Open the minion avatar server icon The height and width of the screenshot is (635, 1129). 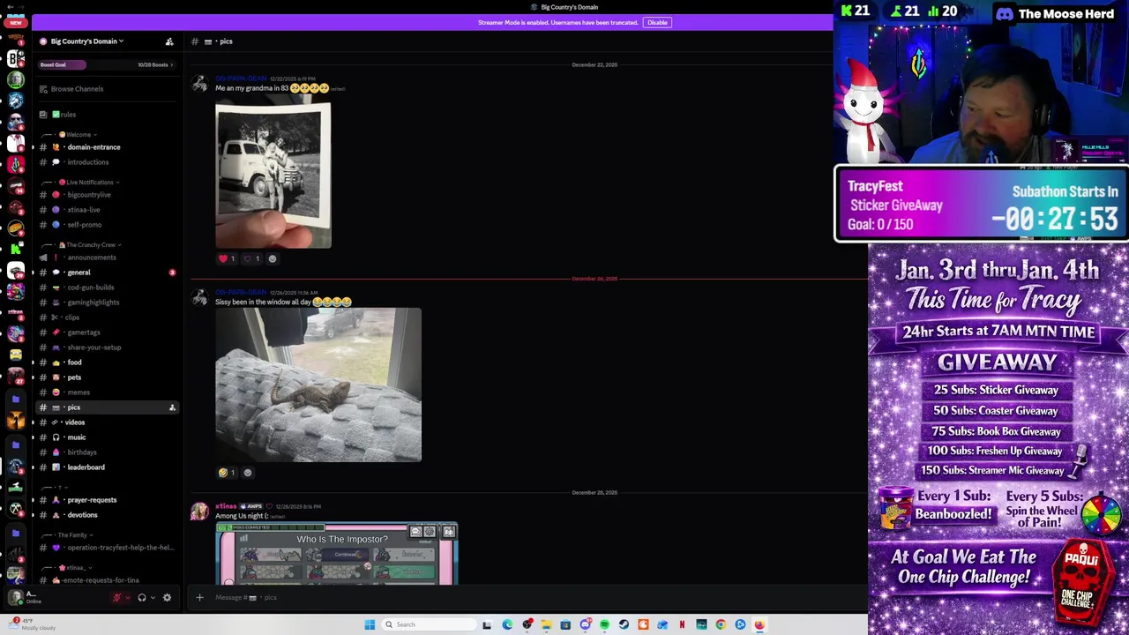pyautogui.click(x=15, y=355)
